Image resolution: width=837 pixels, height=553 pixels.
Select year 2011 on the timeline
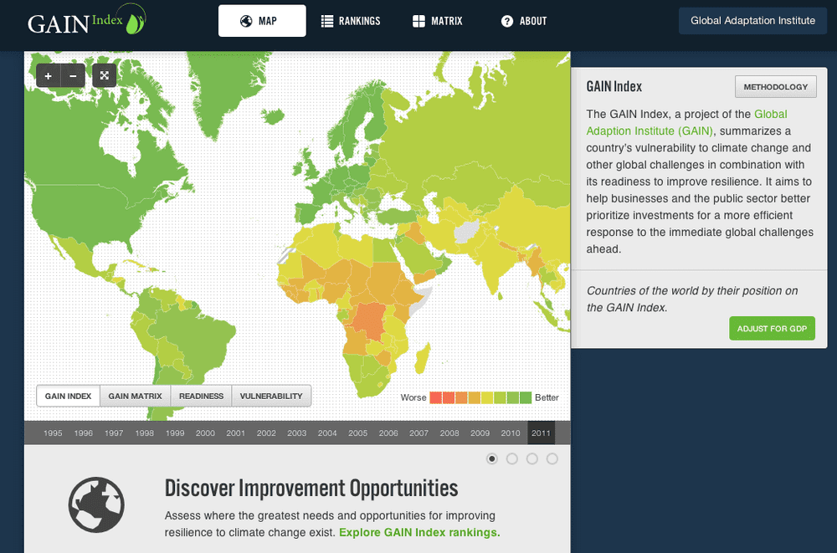541,433
